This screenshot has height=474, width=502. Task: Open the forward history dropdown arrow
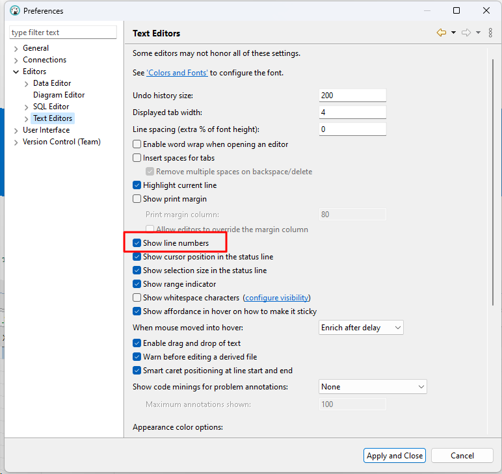pyautogui.click(x=478, y=33)
